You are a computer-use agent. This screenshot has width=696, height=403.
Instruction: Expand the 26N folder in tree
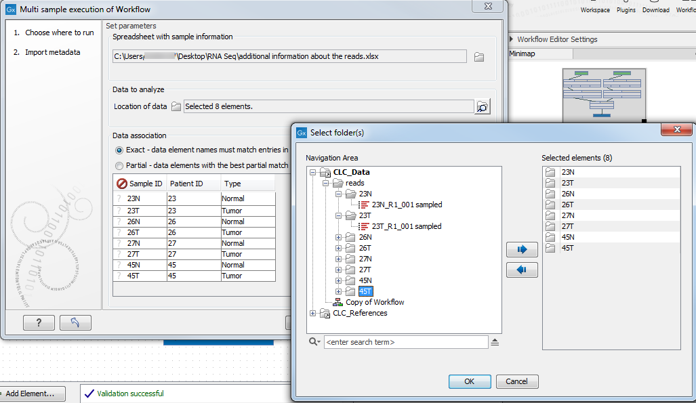pos(339,237)
